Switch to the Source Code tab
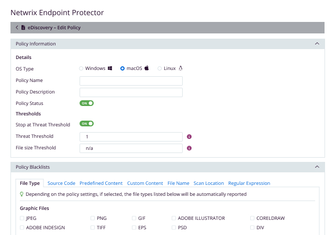The height and width of the screenshot is (235, 335). [61, 183]
